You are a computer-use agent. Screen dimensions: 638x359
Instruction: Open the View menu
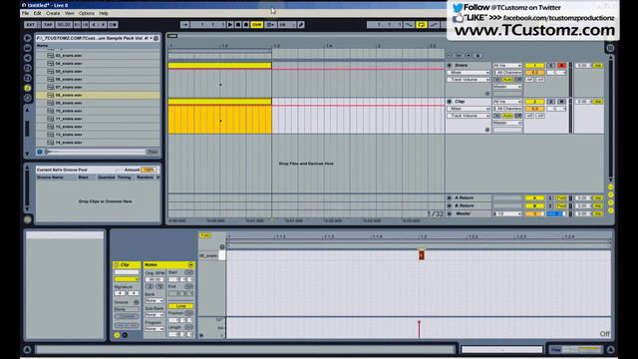(x=70, y=13)
